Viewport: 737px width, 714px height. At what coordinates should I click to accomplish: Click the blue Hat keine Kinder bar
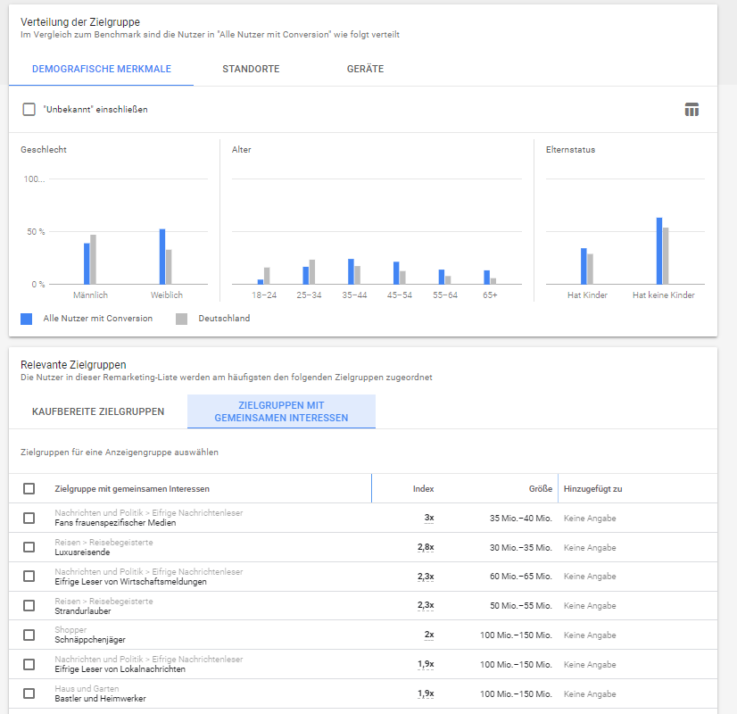(659, 251)
